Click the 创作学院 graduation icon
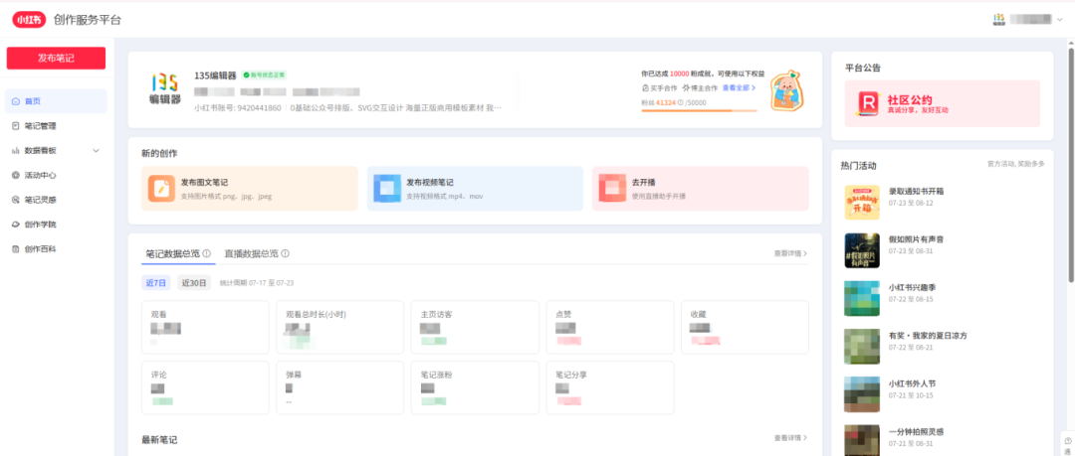 pos(16,225)
